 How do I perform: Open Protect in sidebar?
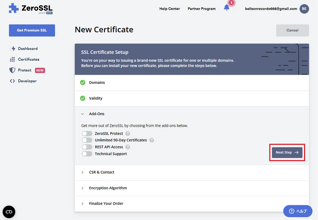tap(25, 70)
